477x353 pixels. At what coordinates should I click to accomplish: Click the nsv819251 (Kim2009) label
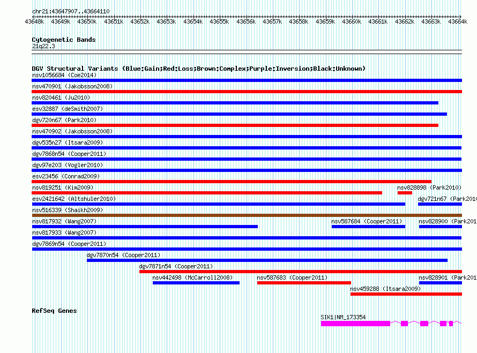coord(63,187)
